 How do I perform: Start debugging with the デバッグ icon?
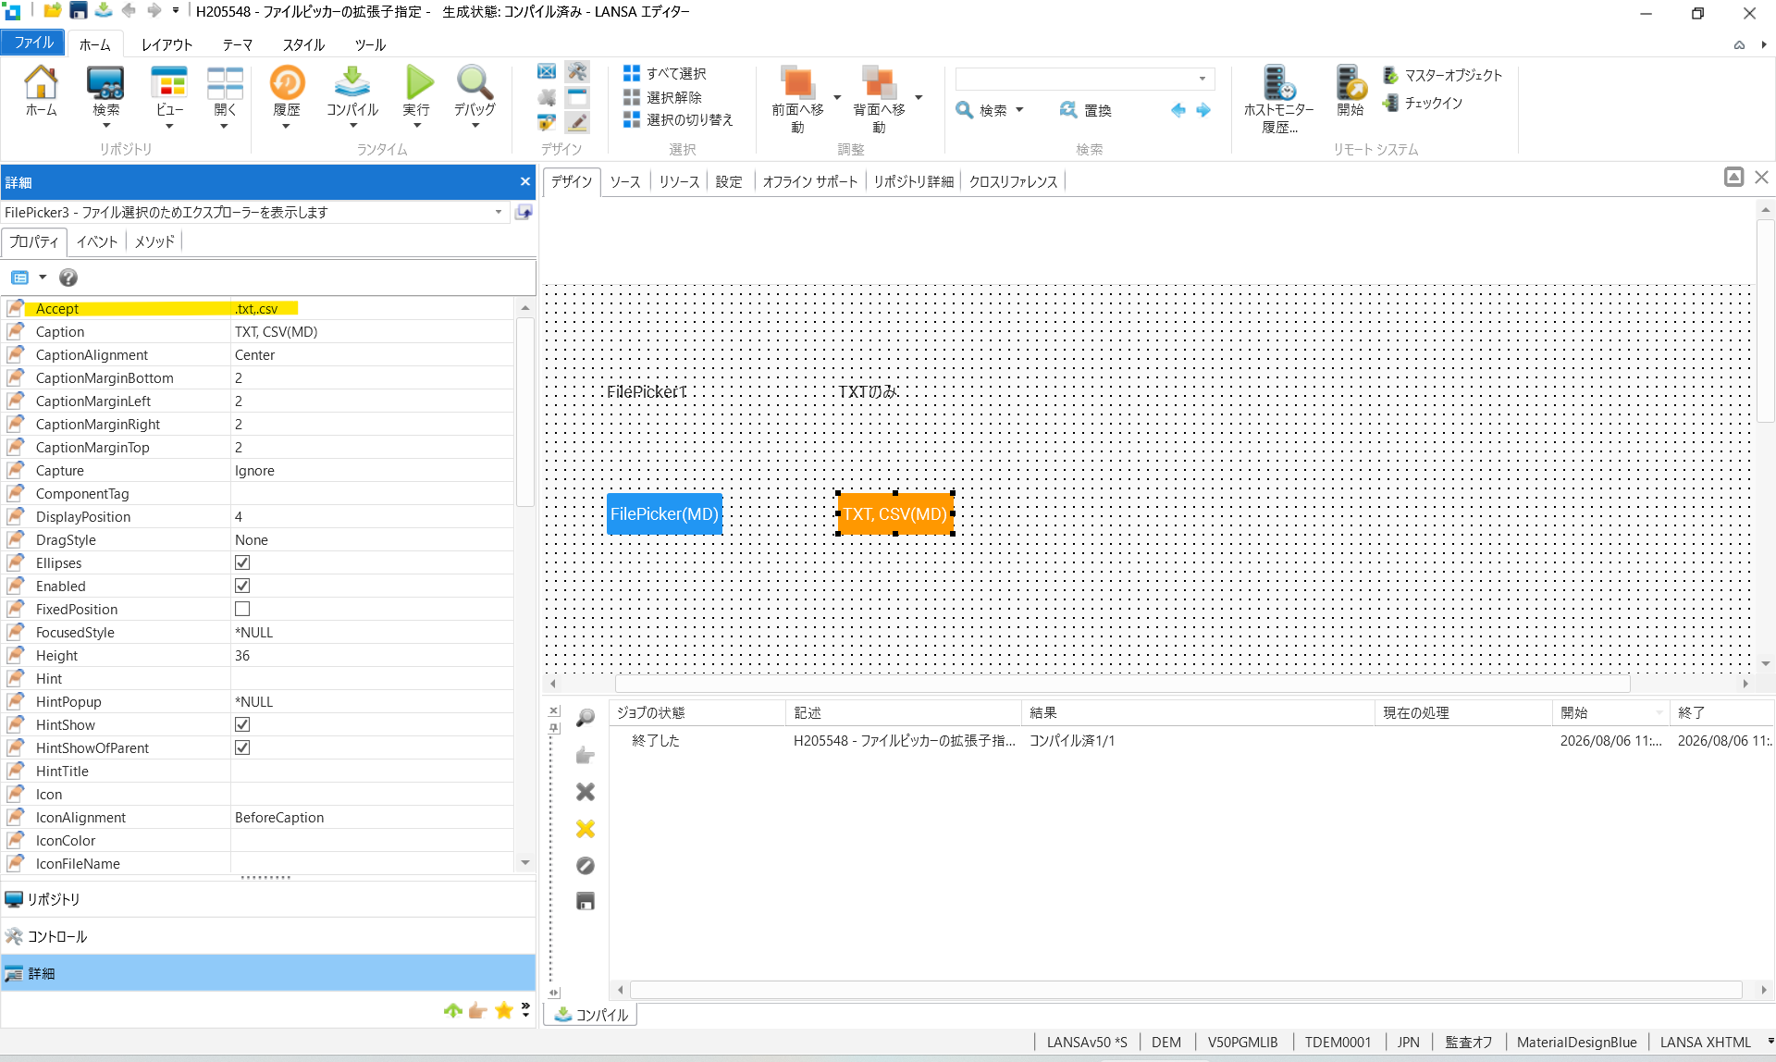475,83
